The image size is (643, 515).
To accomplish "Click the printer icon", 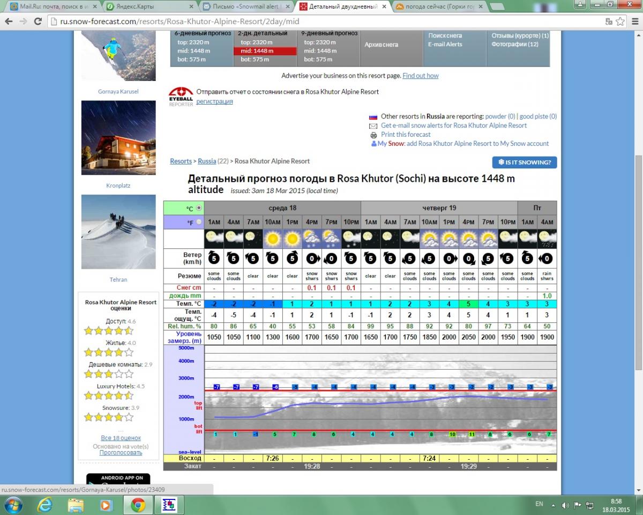I will coord(373,135).
